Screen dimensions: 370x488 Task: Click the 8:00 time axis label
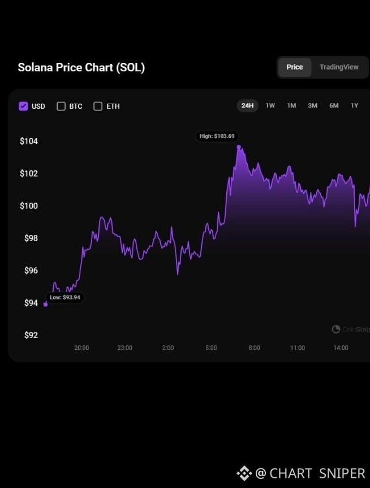(x=254, y=348)
